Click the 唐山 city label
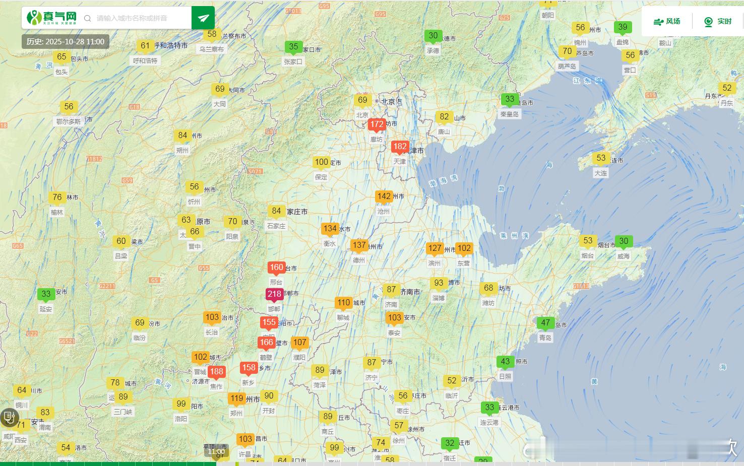The image size is (744, 466). pos(444,131)
